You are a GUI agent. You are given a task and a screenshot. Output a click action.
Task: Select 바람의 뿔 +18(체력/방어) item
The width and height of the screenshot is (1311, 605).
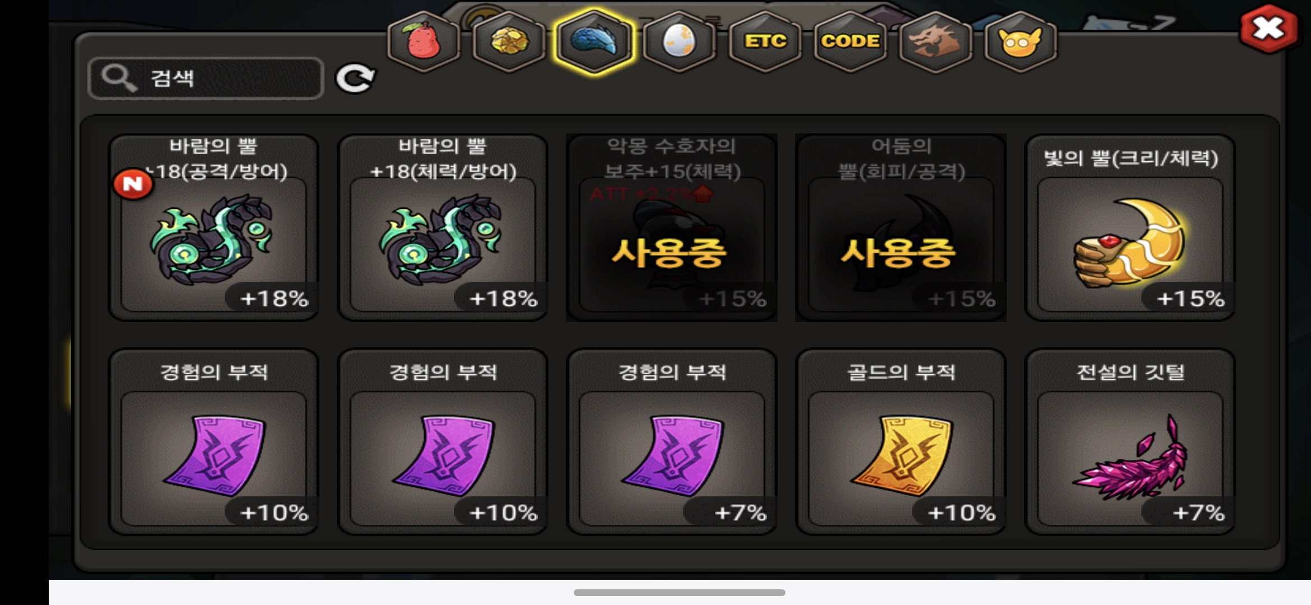tap(443, 227)
